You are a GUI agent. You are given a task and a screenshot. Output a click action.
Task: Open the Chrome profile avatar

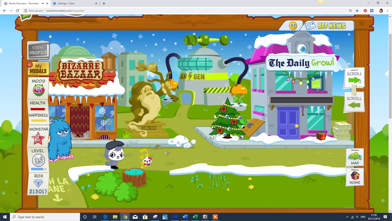tap(381, 11)
